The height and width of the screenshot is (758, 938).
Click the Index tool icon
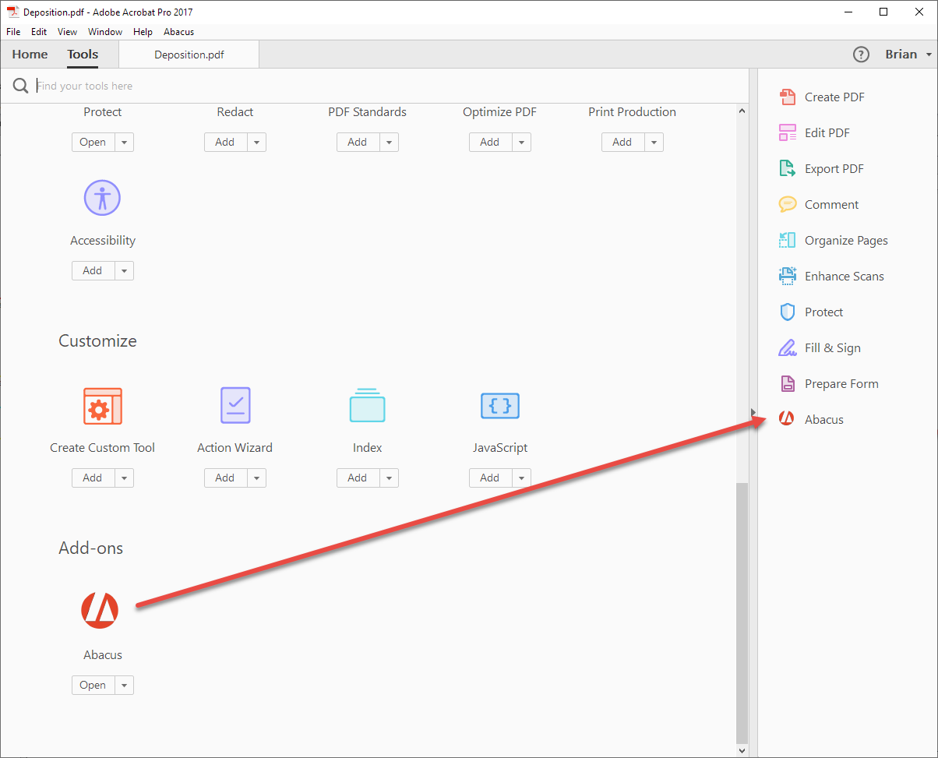[367, 405]
